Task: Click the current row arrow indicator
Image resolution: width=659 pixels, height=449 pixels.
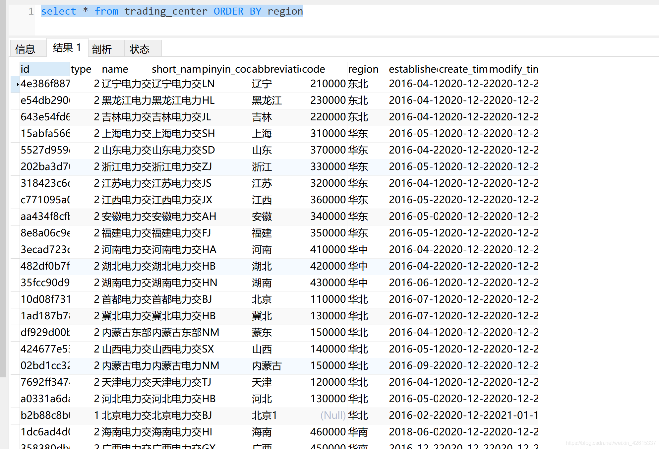Action: point(17,84)
